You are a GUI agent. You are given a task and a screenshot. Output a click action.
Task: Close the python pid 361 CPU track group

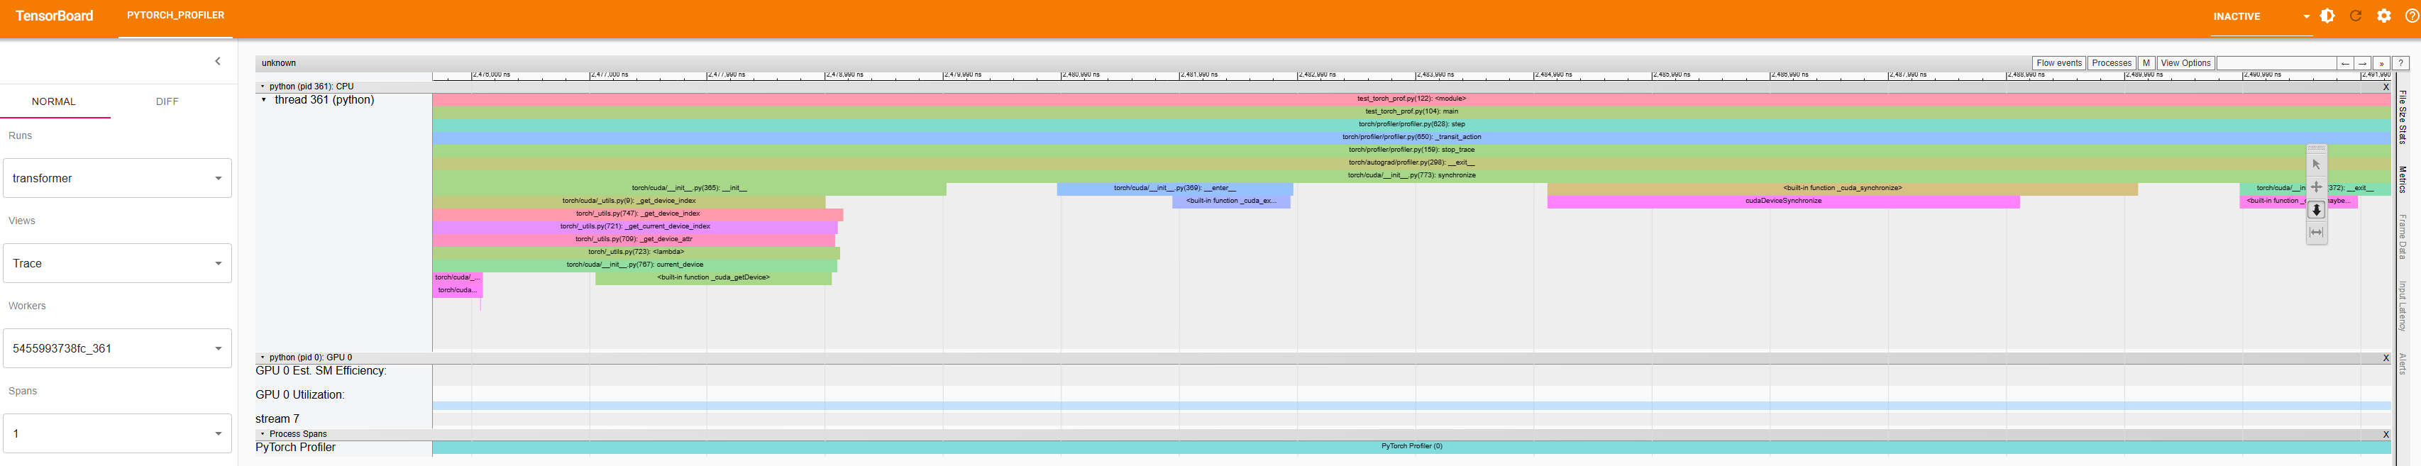tap(2386, 87)
